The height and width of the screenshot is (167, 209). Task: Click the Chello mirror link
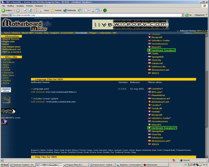click(155, 53)
